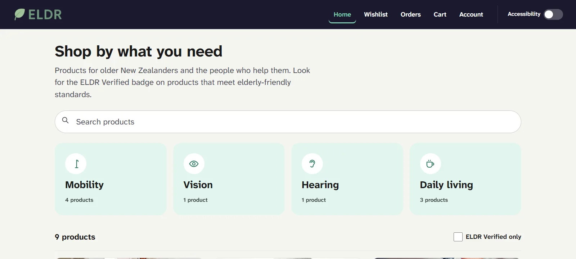576x259 pixels.
Task: Click the ELDR brand name text
Action: (45, 14)
